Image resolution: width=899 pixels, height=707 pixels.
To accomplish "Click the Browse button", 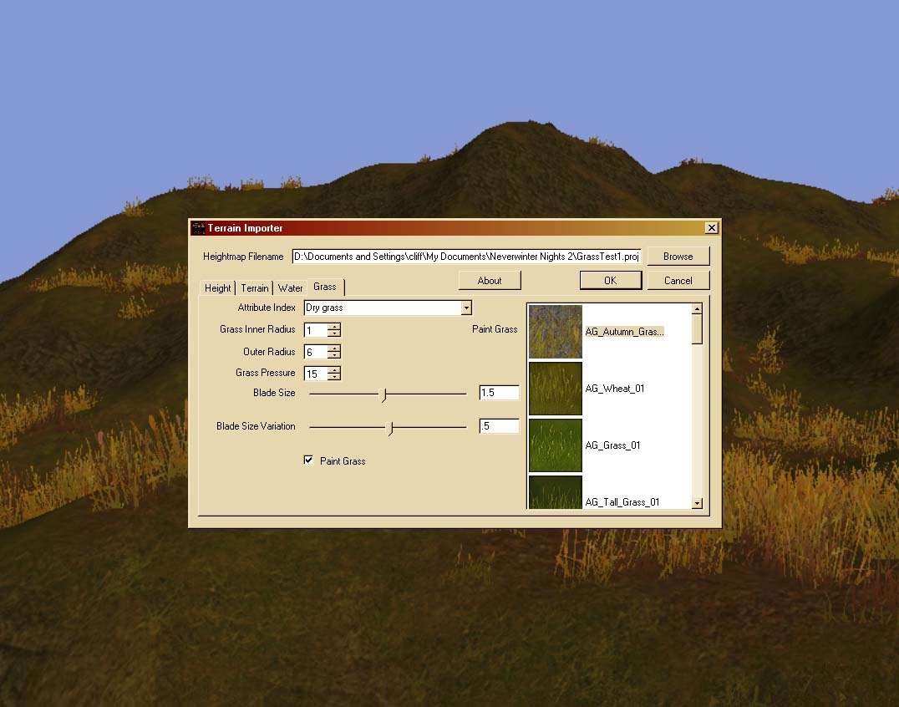I will tap(678, 257).
